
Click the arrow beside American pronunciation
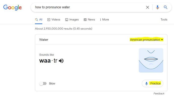162,40
